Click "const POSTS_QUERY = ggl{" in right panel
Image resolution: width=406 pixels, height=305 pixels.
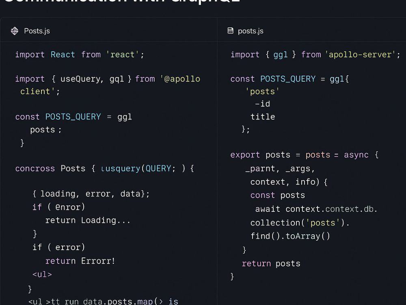coord(290,79)
